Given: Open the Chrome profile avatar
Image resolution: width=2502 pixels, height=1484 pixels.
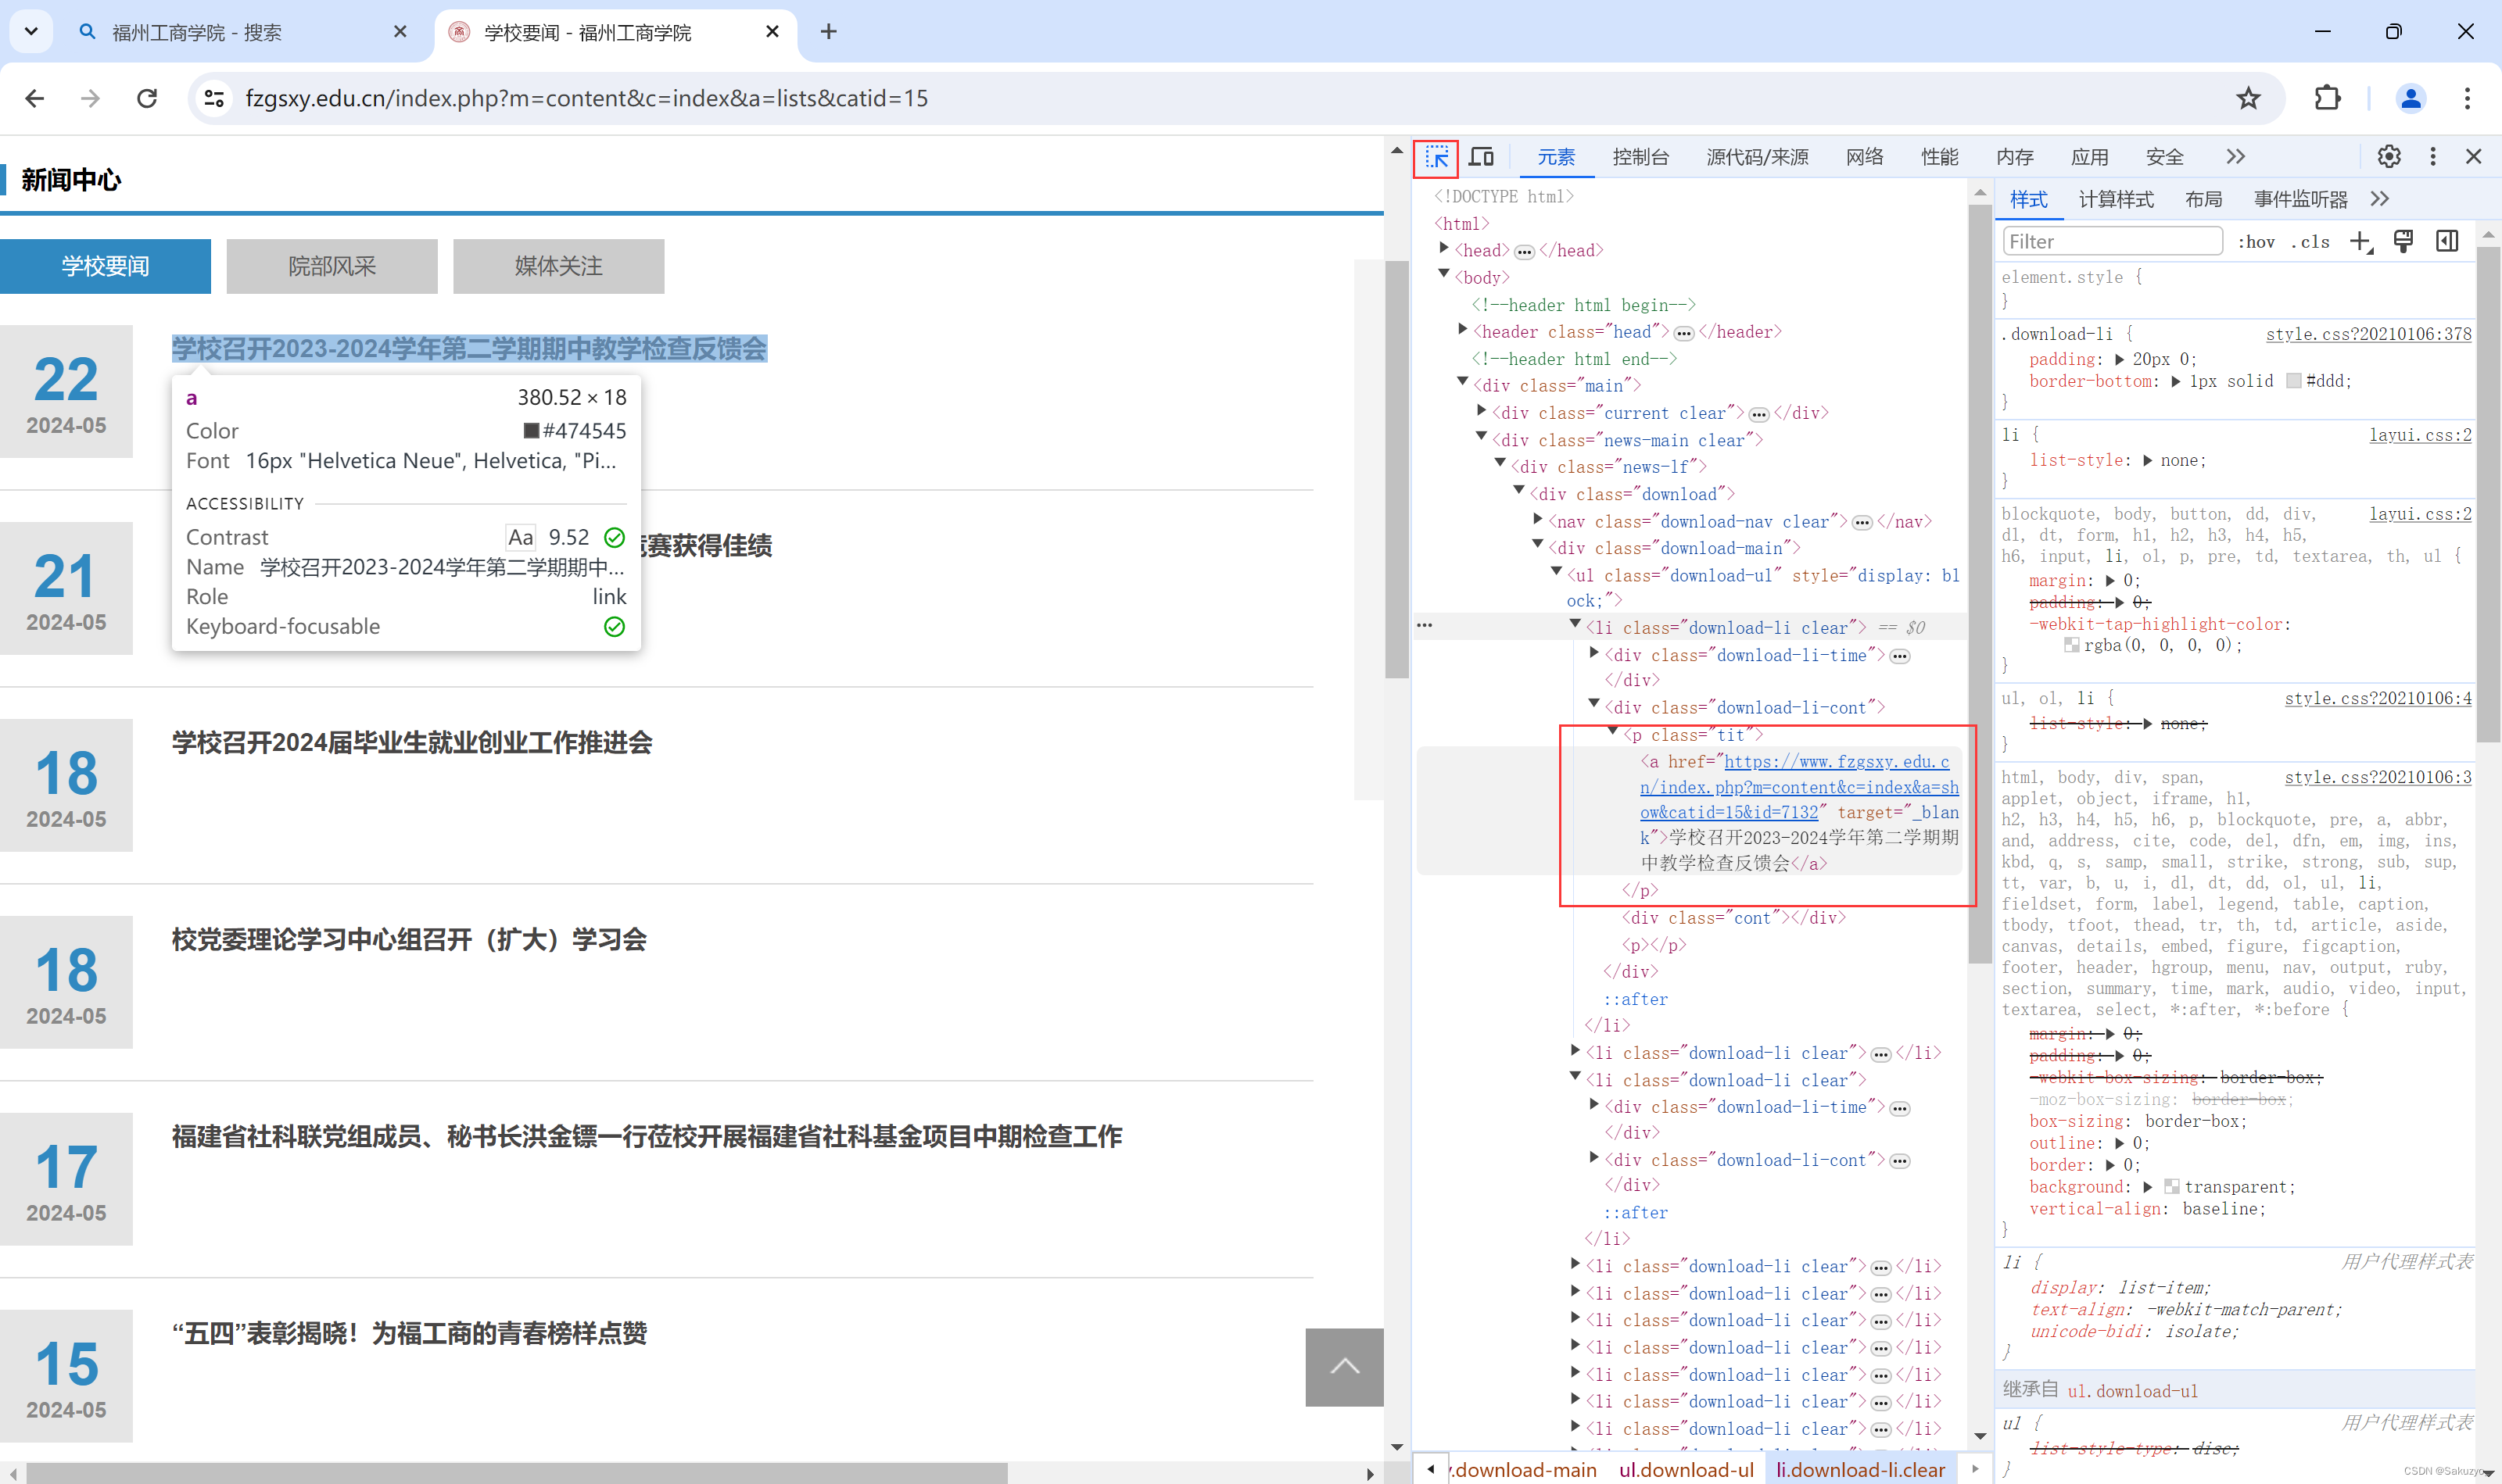Looking at the screenshot, I should pos(2411,98).
